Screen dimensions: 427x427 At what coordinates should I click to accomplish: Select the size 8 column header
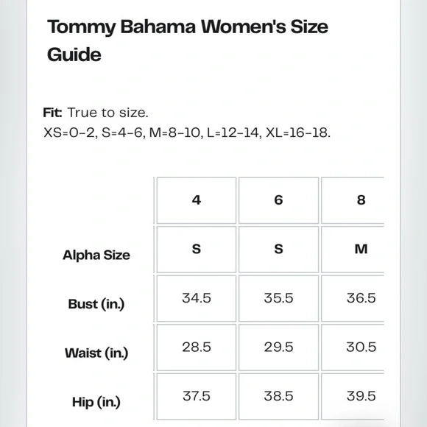[353, 200]
